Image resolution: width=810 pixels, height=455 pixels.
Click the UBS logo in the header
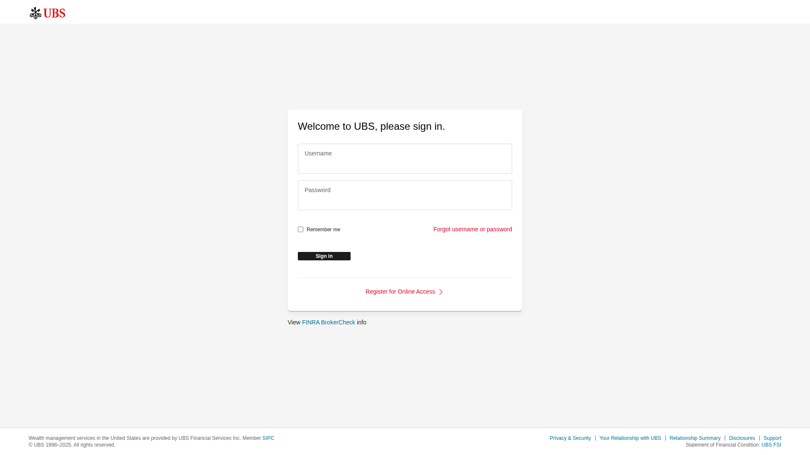pyautogui.click(x=48, y=13)
